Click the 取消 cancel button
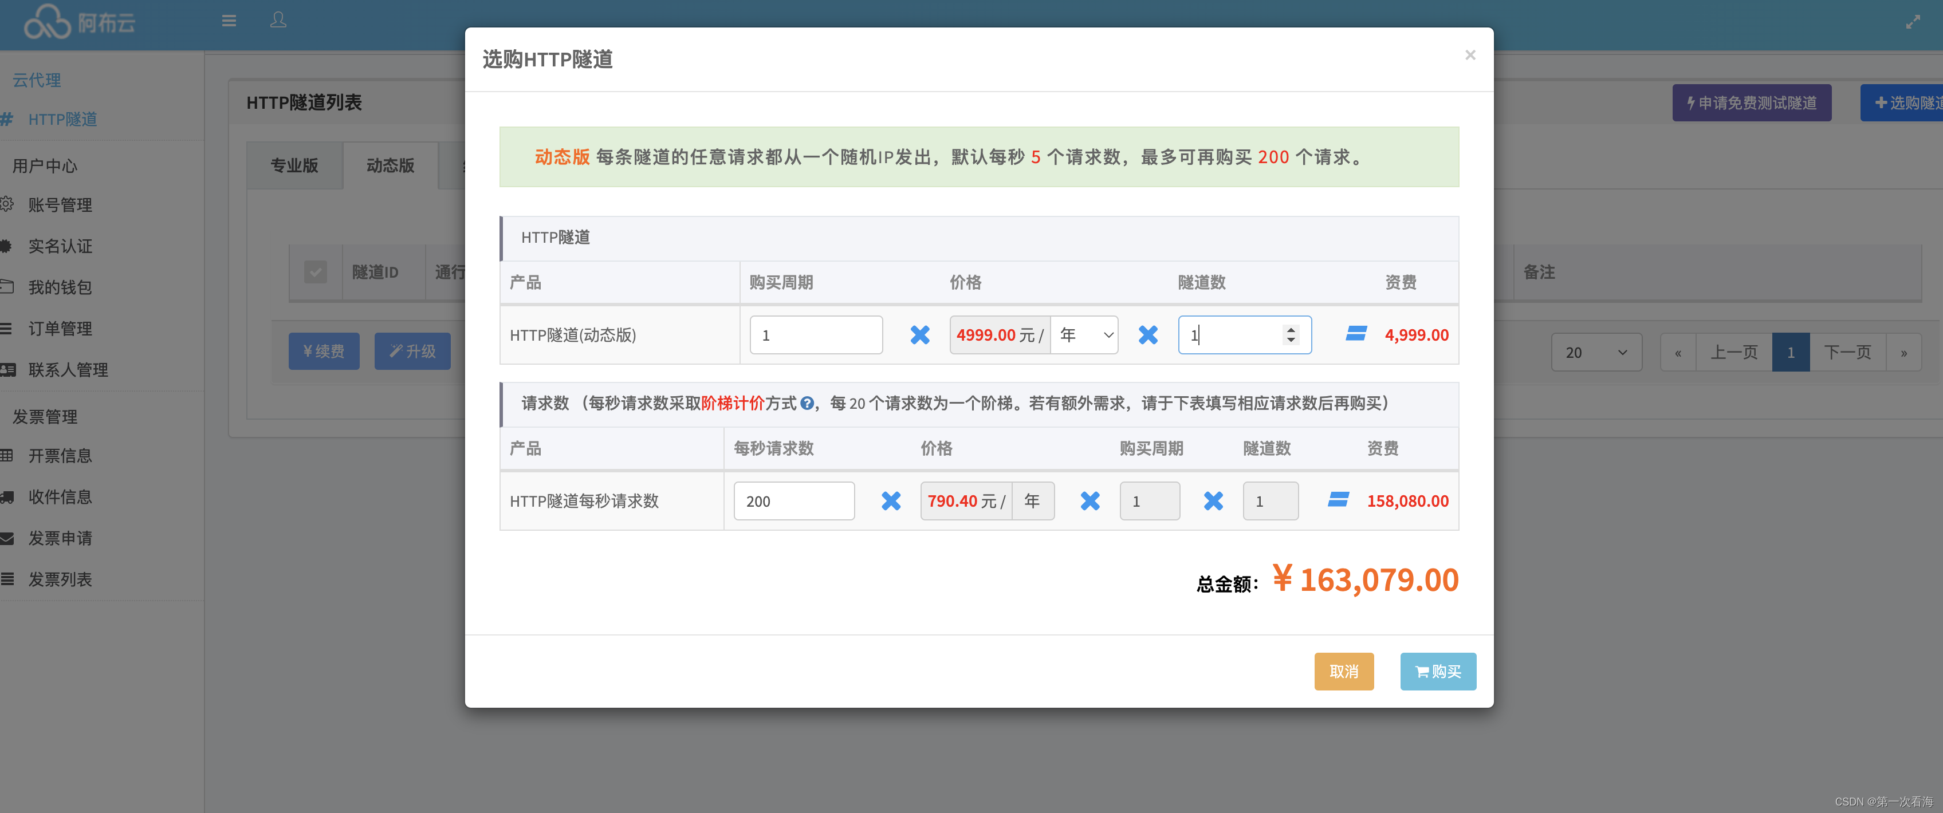Image resolution: width=1943 pixels, height=813 pixels. (1343, 671)
